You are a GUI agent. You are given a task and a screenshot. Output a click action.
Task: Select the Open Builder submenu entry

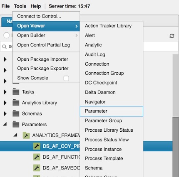46,35
